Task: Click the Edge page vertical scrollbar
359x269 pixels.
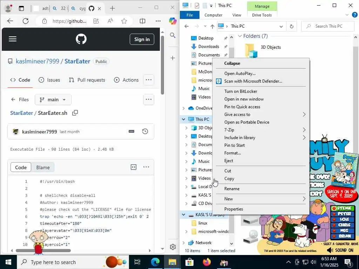Action: (162, 65)
